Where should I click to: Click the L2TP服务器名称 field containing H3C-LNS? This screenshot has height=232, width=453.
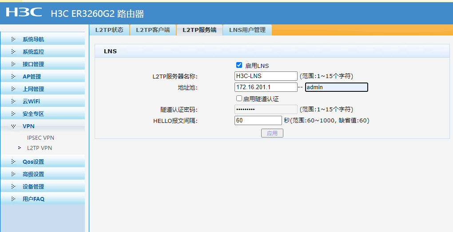tap(266, 76)
